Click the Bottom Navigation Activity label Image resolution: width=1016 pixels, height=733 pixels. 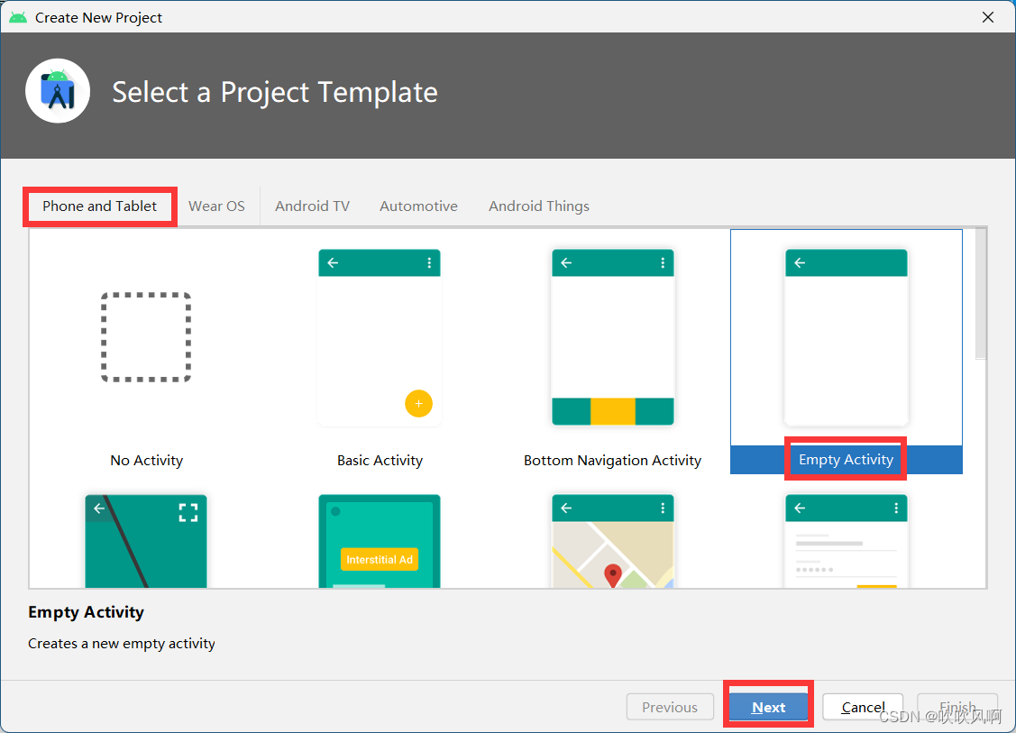tap(612, 460)
